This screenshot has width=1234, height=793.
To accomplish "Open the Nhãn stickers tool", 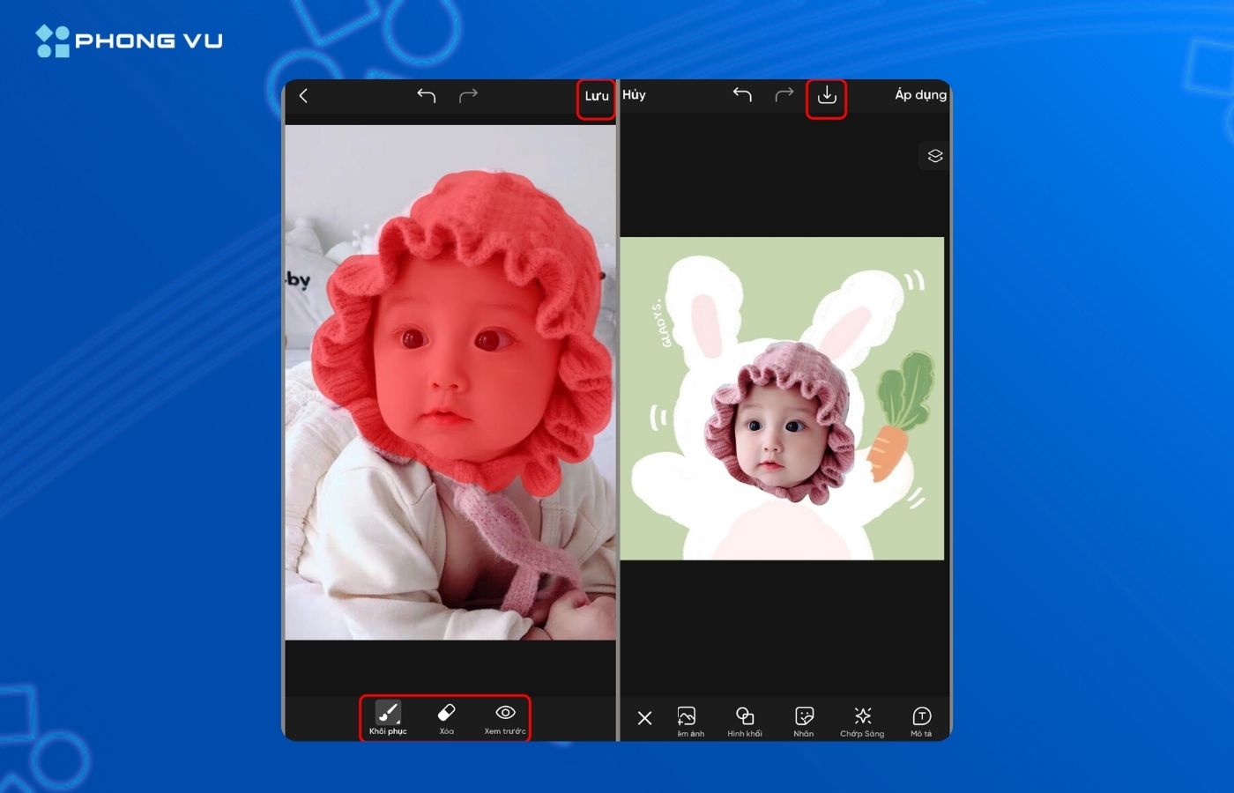I will [804, 721].
